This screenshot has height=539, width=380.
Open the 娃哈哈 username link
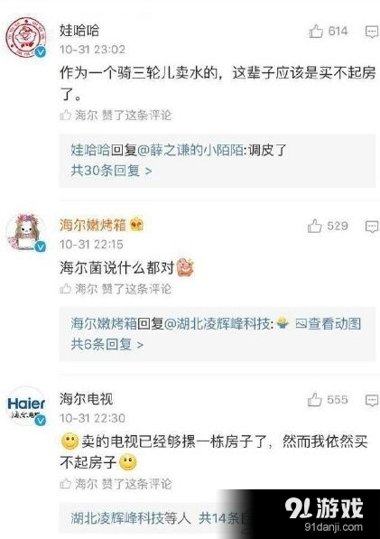click(x=79, y=31)
